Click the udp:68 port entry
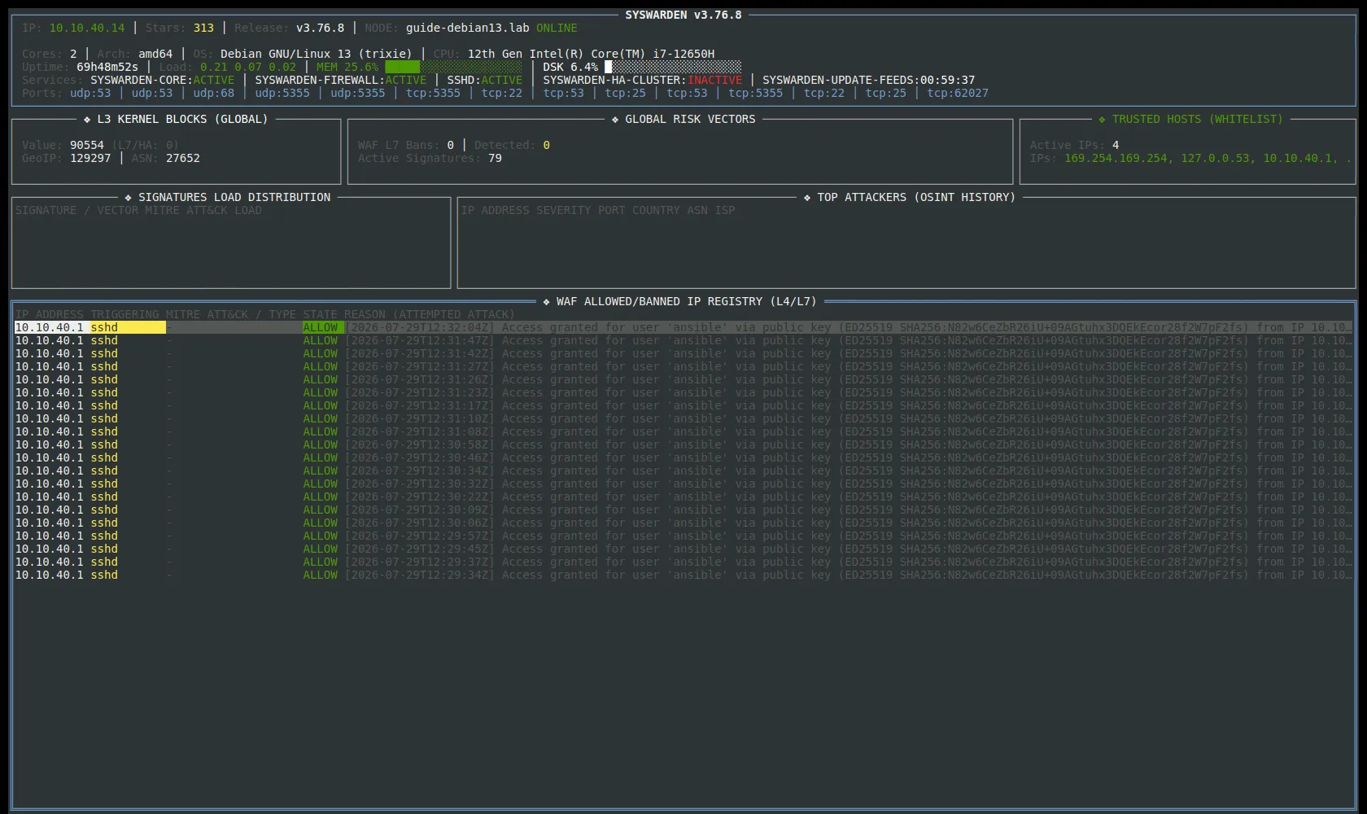 click(214, 93)
